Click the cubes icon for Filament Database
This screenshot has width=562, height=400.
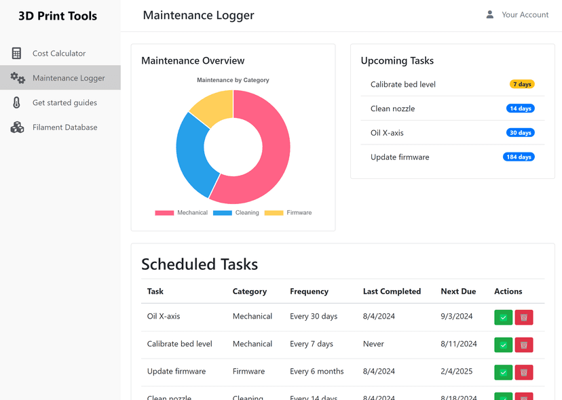(17, 127)
